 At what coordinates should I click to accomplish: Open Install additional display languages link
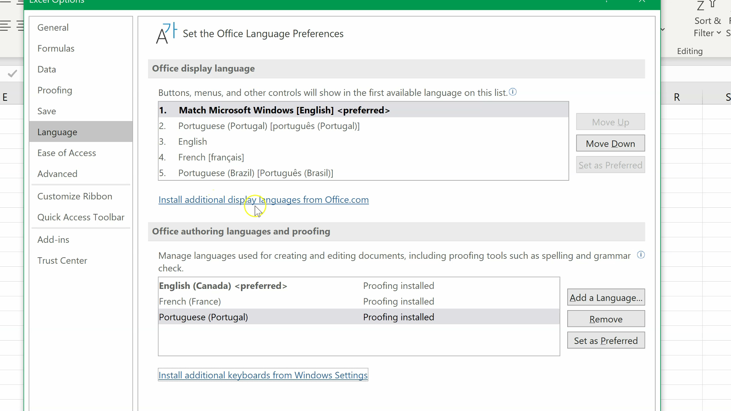point(263,199)
